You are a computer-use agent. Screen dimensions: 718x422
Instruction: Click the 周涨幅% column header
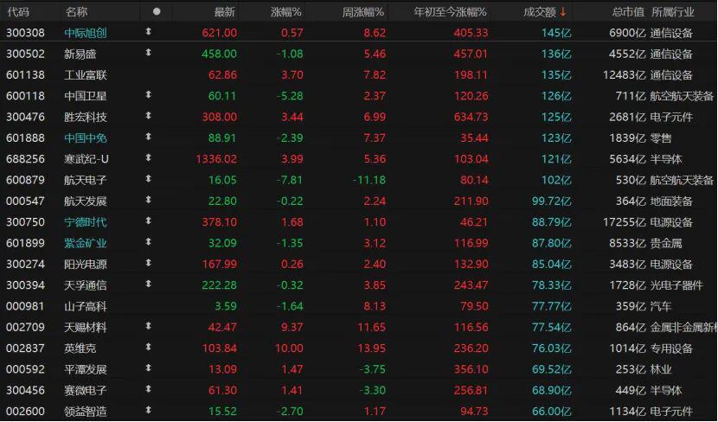tap(363, 11)
